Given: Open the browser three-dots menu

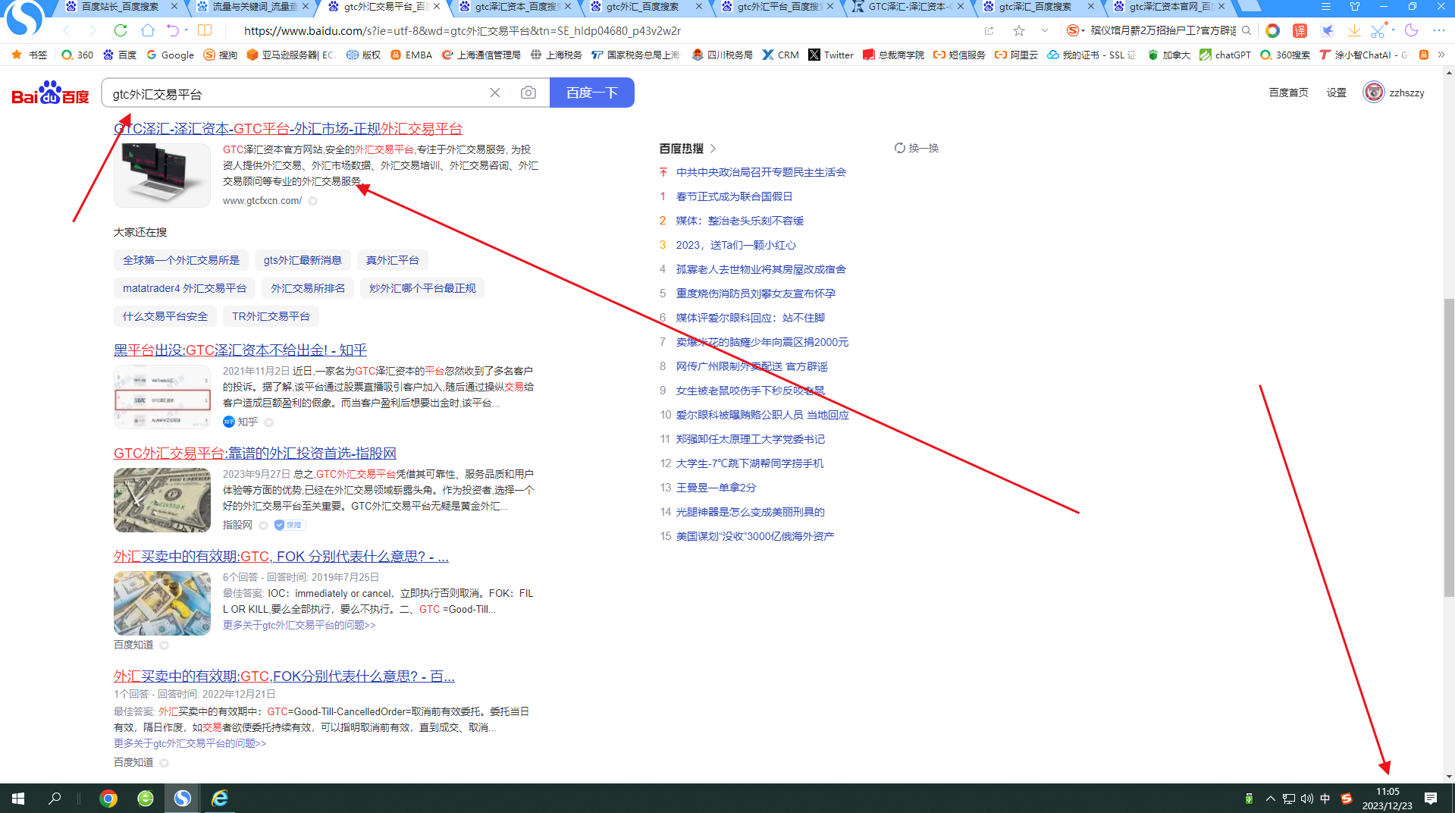Looking at the screenshot, I should (x=1438, y=30).
